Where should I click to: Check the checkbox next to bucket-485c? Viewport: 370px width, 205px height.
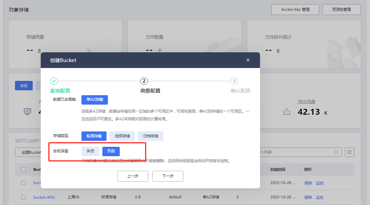click(x=23, y=197)
